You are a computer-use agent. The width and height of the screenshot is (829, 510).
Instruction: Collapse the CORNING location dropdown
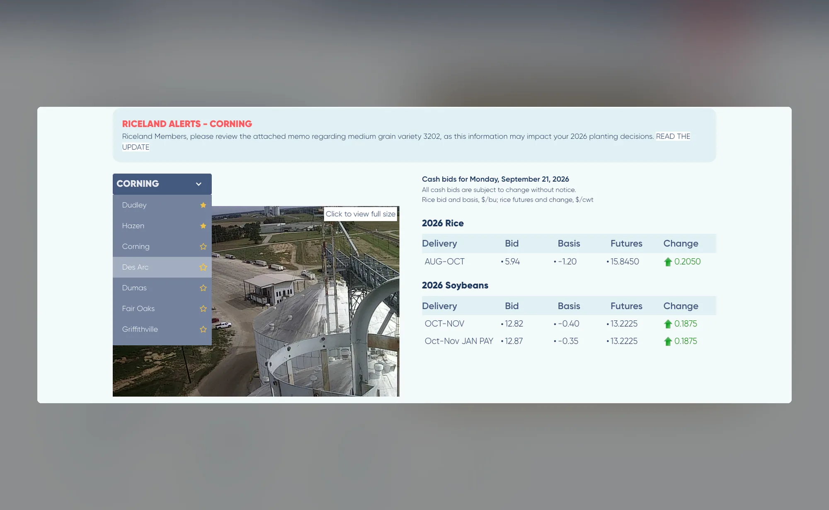tap(162, 184)
